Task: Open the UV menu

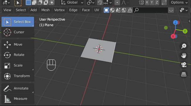Action: pyautogui.click(x=97, y=10)
